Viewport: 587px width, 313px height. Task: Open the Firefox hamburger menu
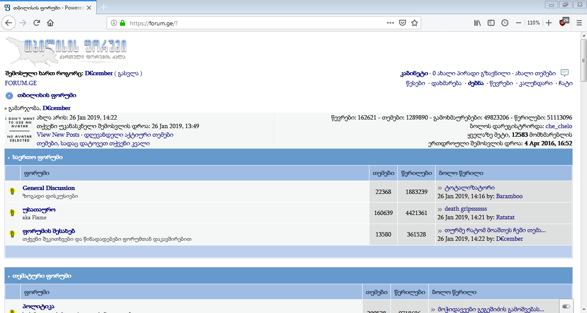point(579,23)
